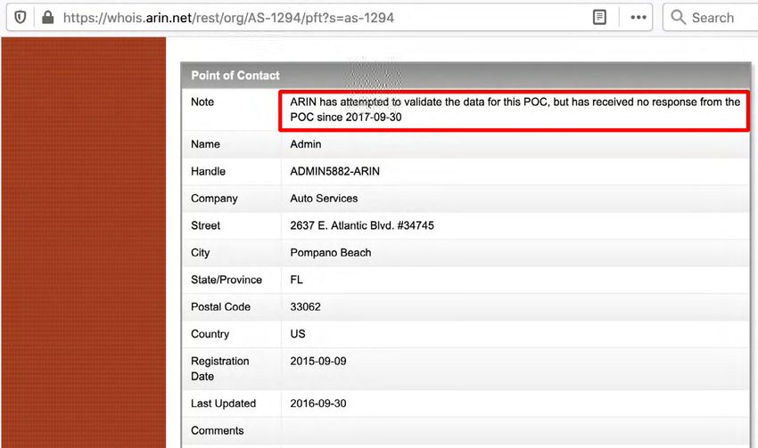Viewport: 758px width, 448px height.
Task: Select the handle ADMIN5882-ARIN
Action: [334, 171]
